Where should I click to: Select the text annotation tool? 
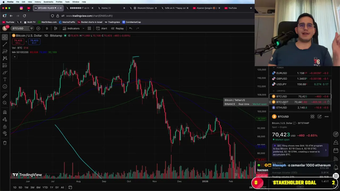5,79
